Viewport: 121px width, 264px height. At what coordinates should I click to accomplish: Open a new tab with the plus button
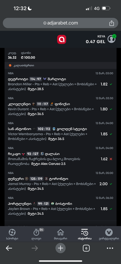pyautogui.click(x=60, y=248)
